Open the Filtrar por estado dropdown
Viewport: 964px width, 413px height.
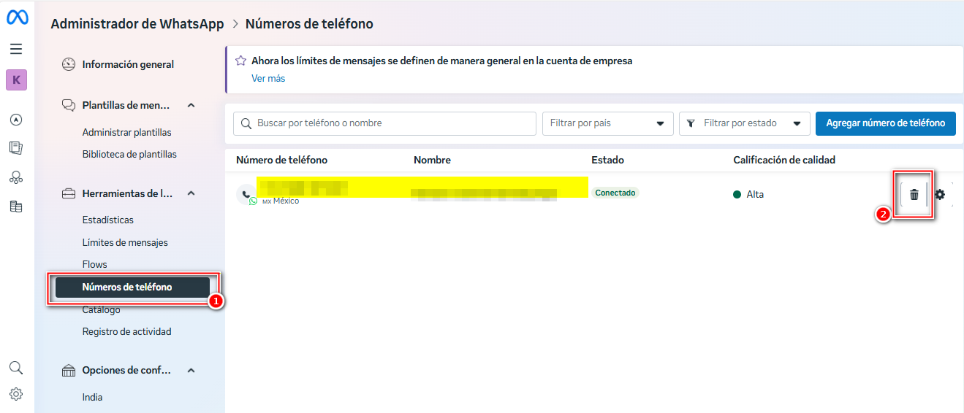pos(744,123)
